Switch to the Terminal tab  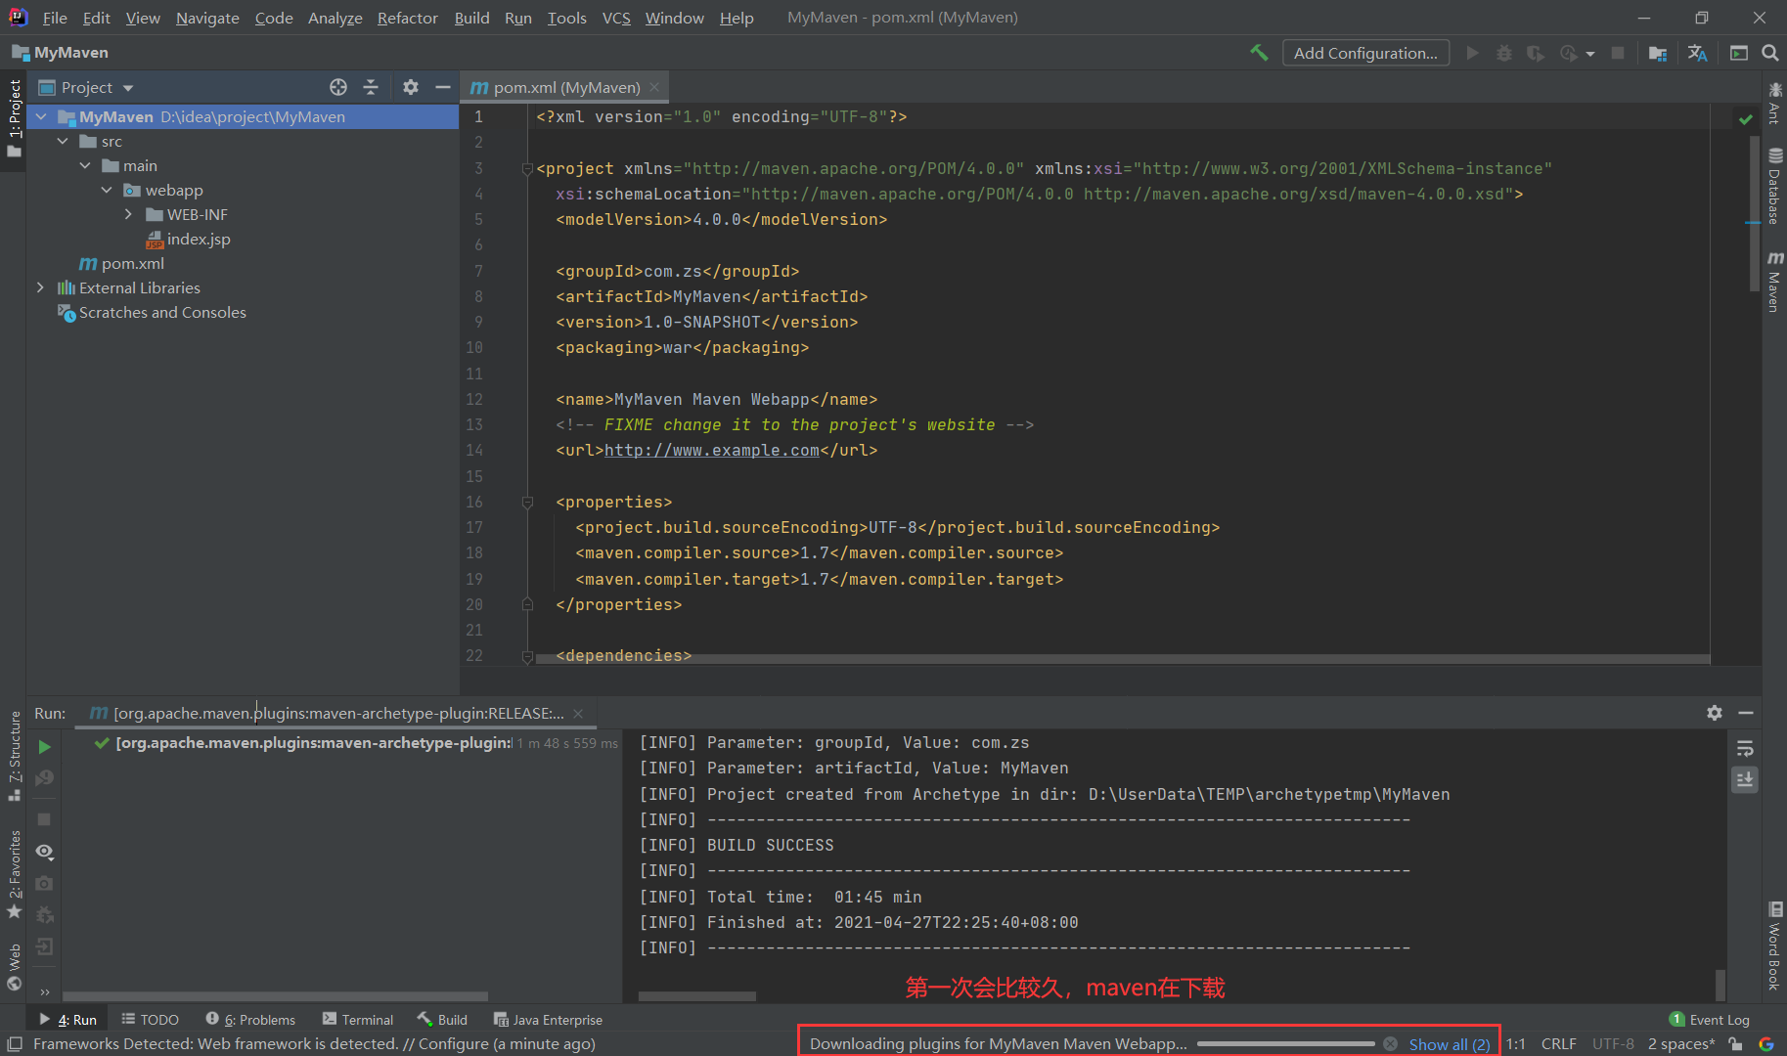pos(358,1020)
